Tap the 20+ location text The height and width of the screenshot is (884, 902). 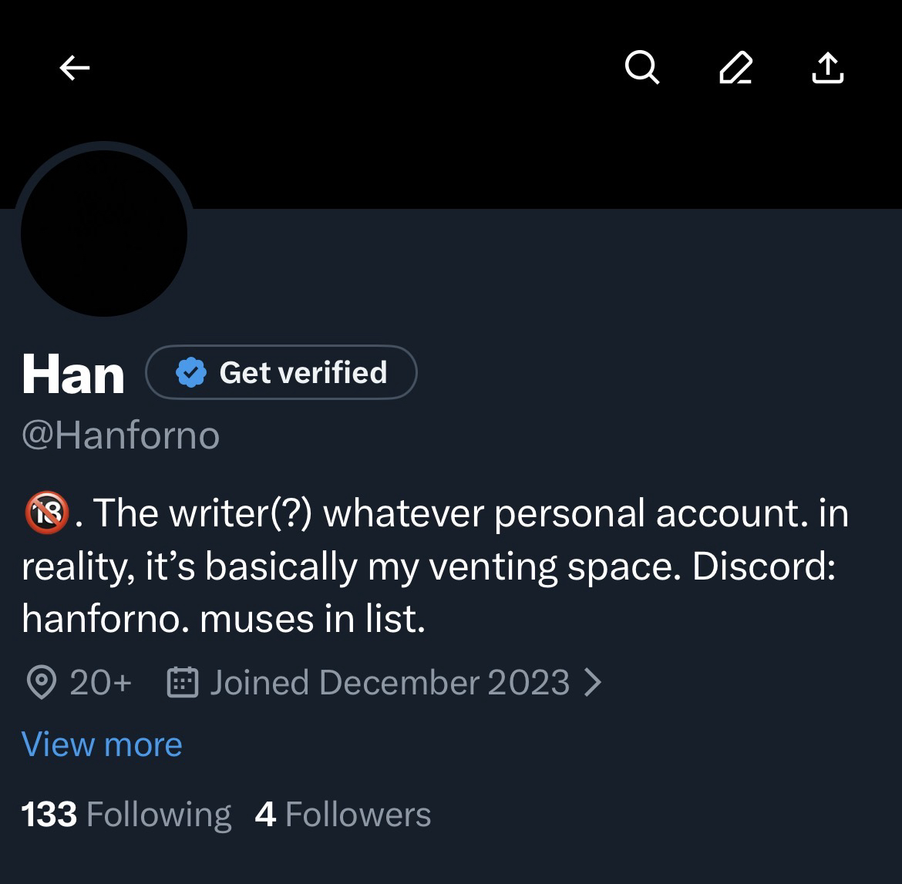tap(100, 683)
